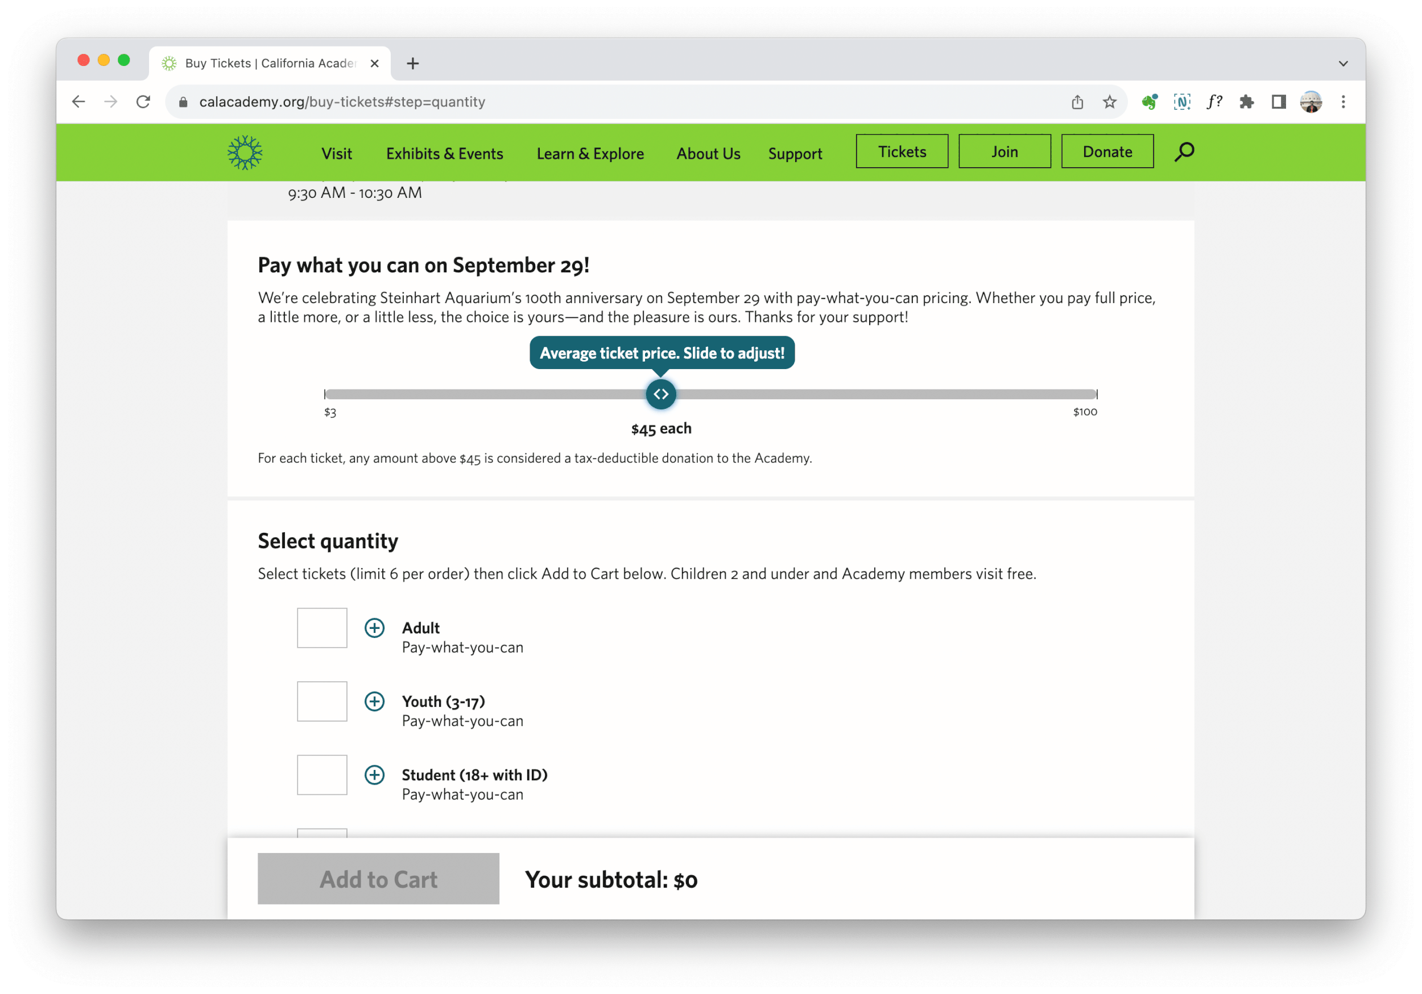This screenshot has height=994, width=1422.
Task: Reload the page
Action: click(x=143, y=102)
